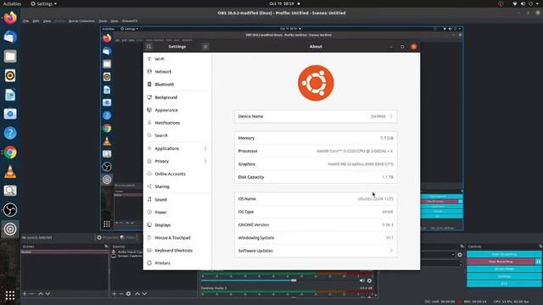The width and height of the screenshot is (543, 305).
Task: Open Power in the Settings sidebar
Action: [177, 213]
